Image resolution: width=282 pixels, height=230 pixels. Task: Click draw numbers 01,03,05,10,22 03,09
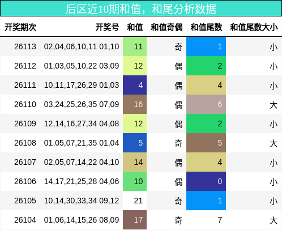(82, 66)
